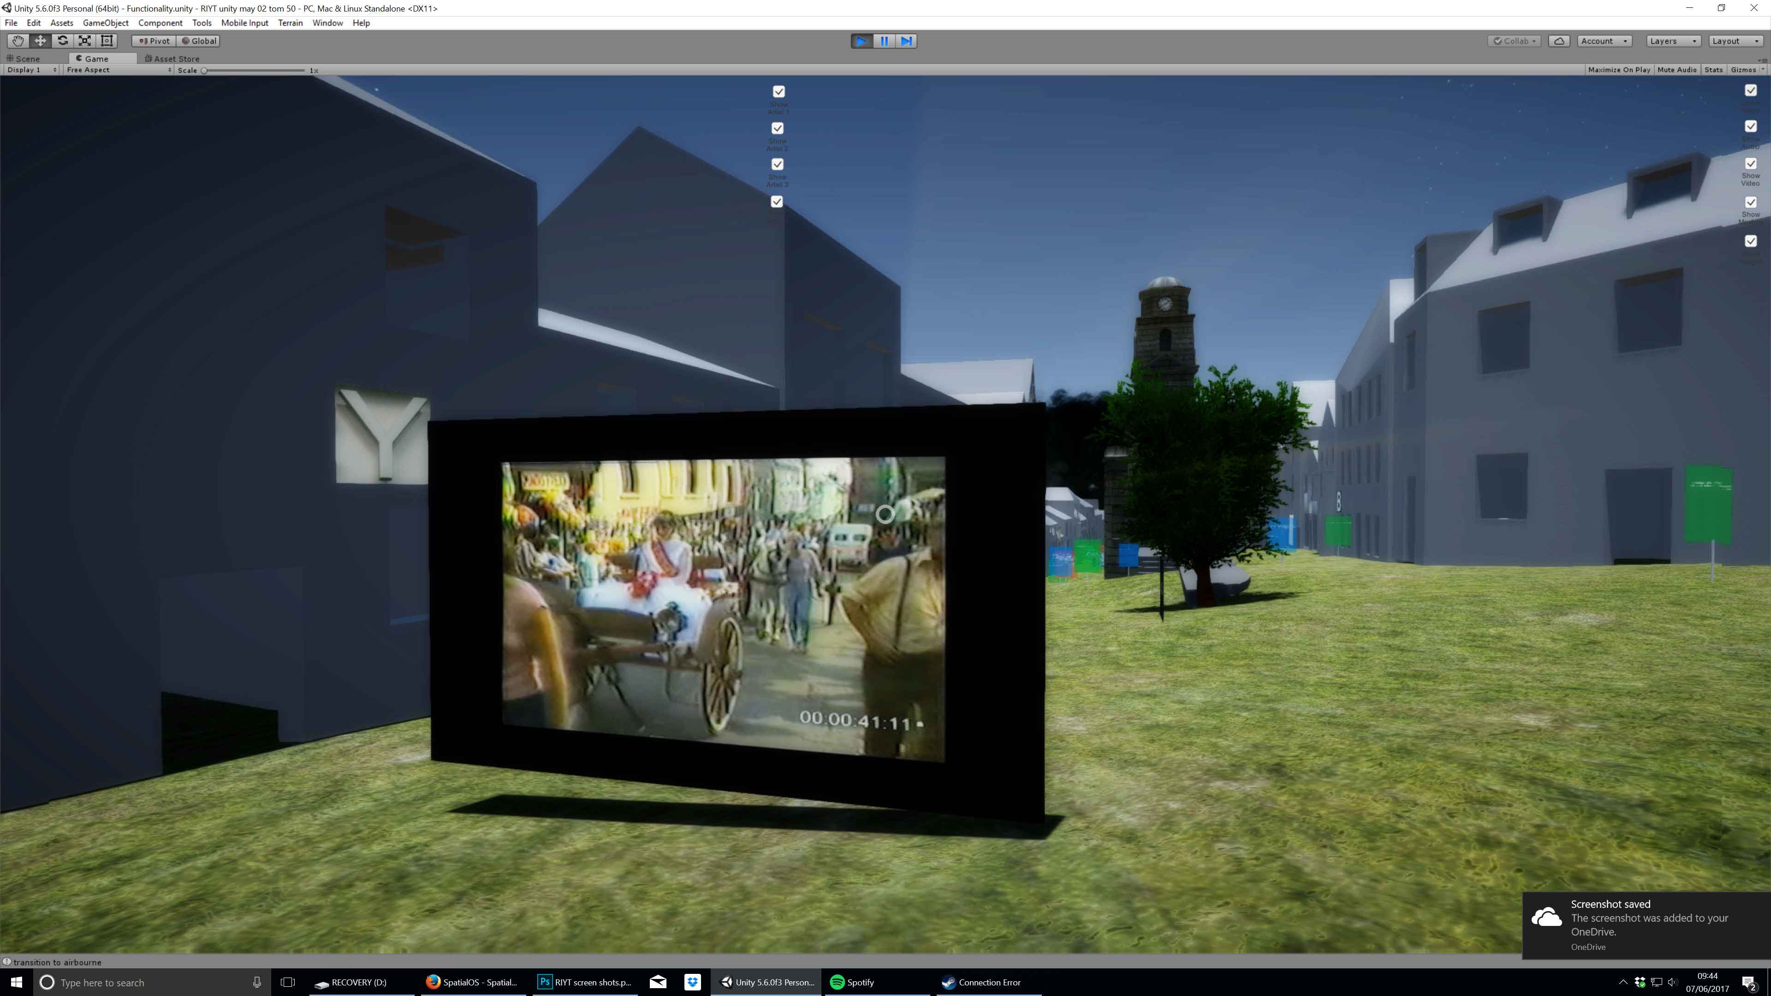Viewport: 1771px width, 996px height.
Task: Uncheck the Show Artist 3 checkbox
Action: pyautogui.click(x=778, y=164)
